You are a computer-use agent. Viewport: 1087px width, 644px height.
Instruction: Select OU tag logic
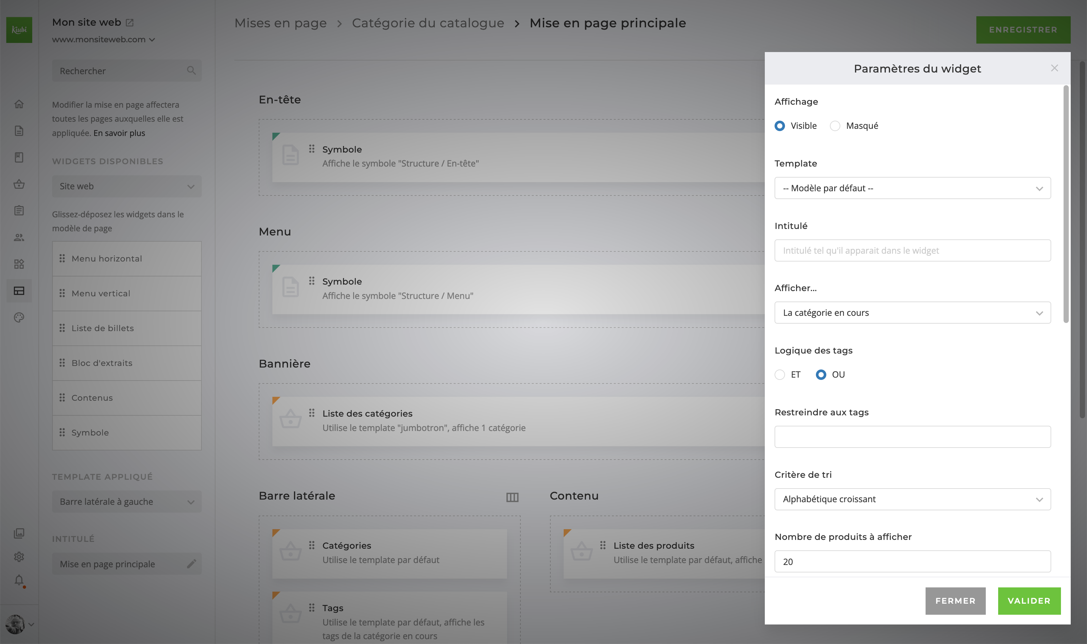click(820, 374)
